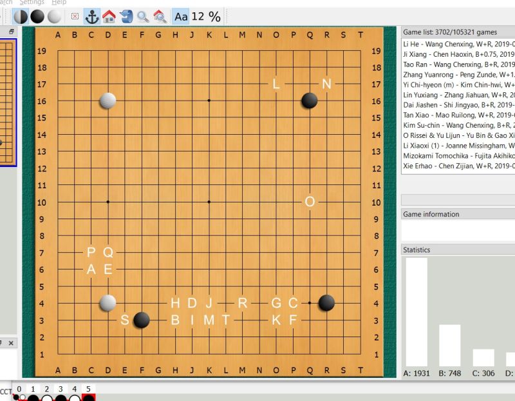Click continuation label O at Q10
The image size is (515, 401).
click(x=310, y=202)
